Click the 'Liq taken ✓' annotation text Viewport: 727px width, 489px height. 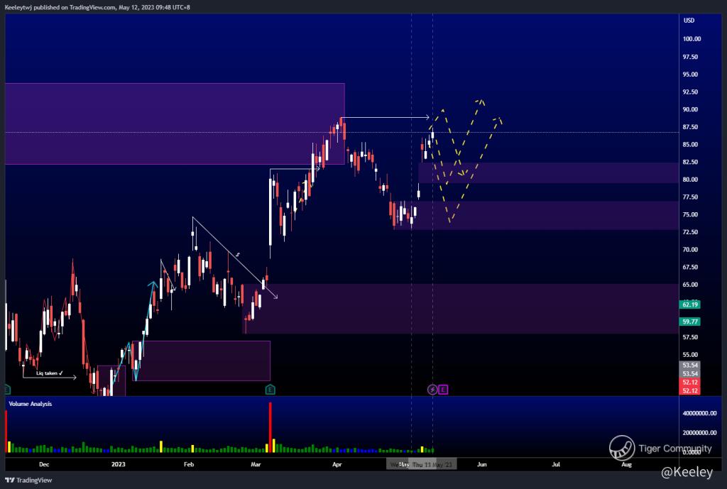49,373
